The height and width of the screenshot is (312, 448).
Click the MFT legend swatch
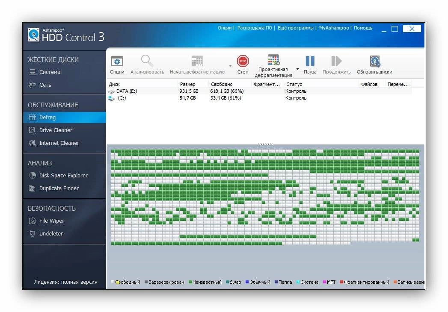click(x=325, y=282)
